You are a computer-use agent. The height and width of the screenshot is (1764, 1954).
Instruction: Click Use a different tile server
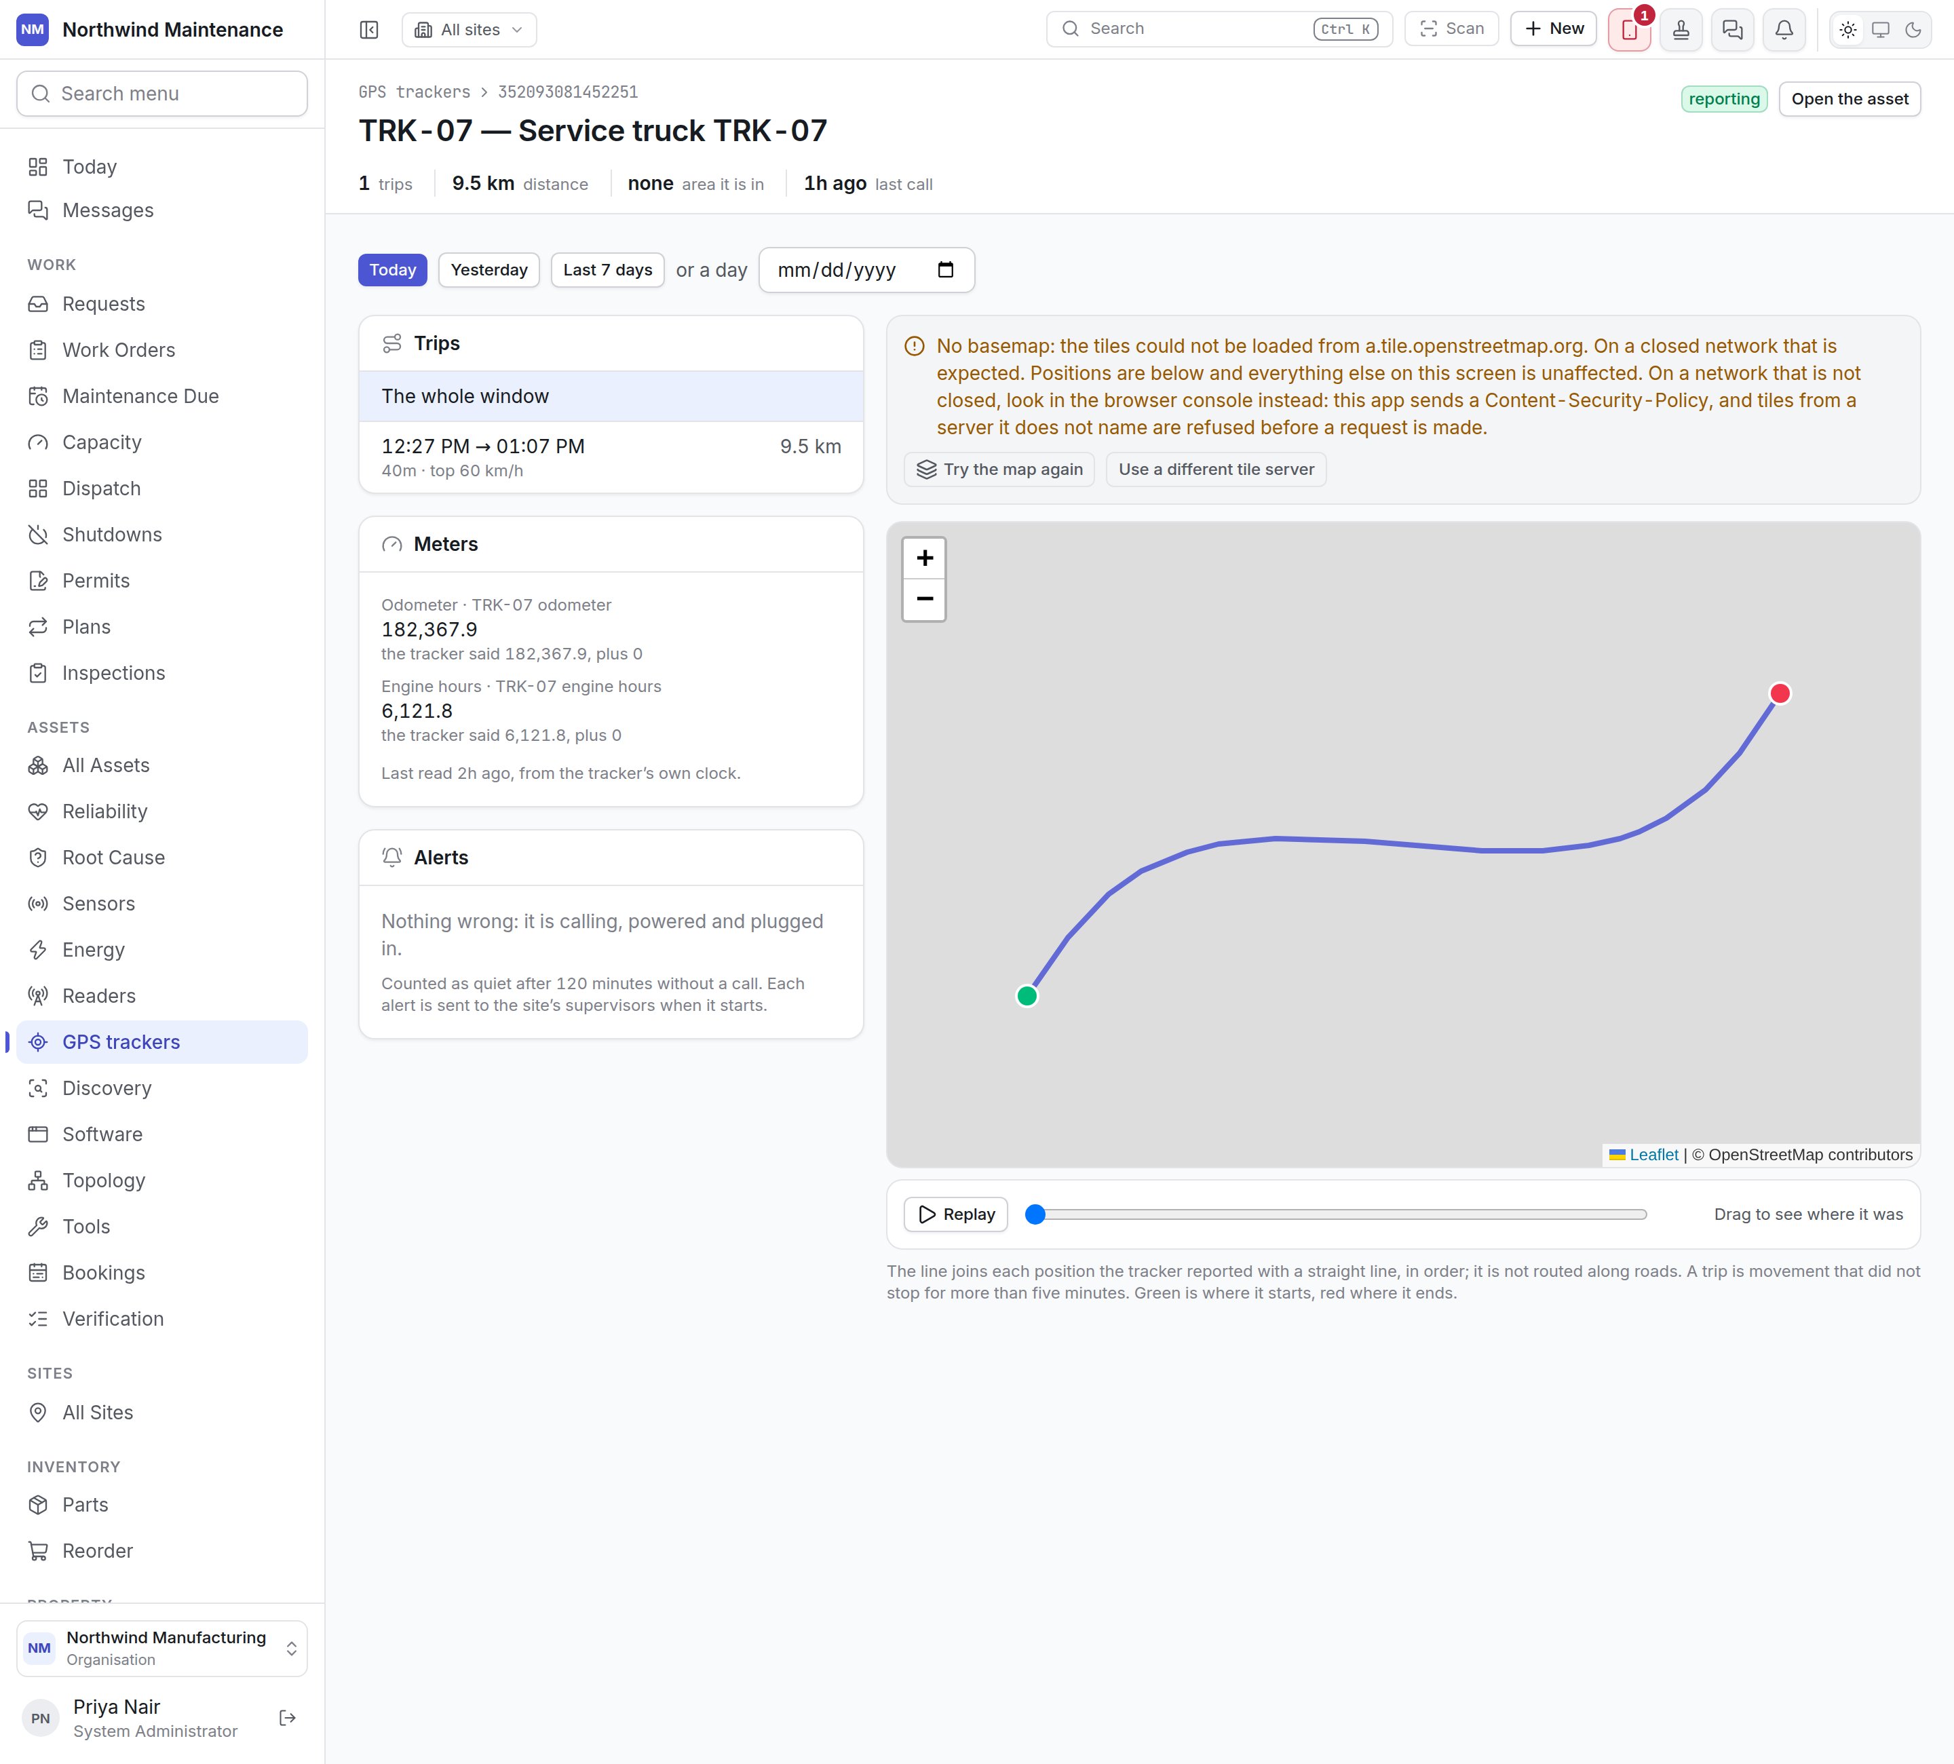(1217, 469)
